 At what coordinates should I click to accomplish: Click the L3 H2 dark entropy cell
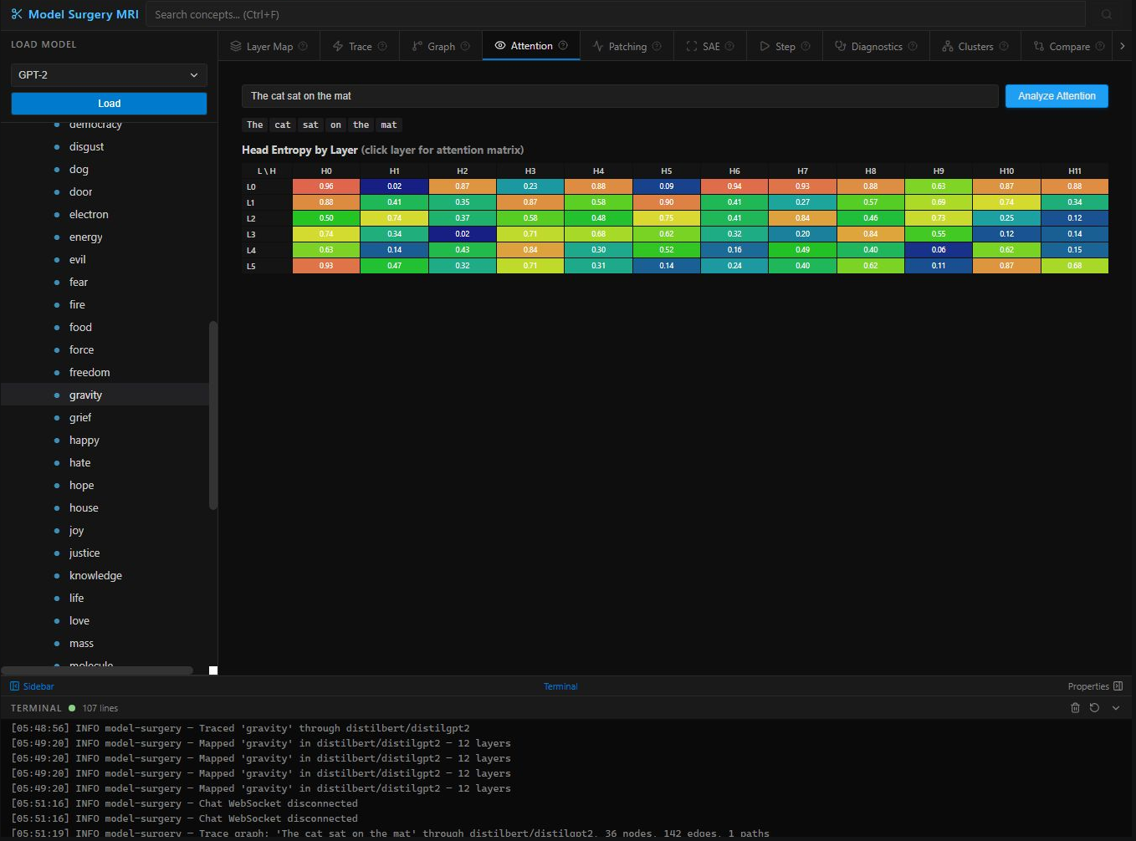click(x=462, y=234)
